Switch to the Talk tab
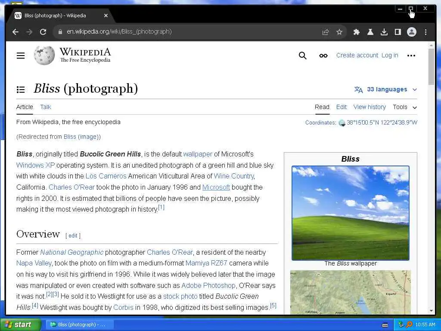Viewport: 441px width, 331px height. pos(46,107)
